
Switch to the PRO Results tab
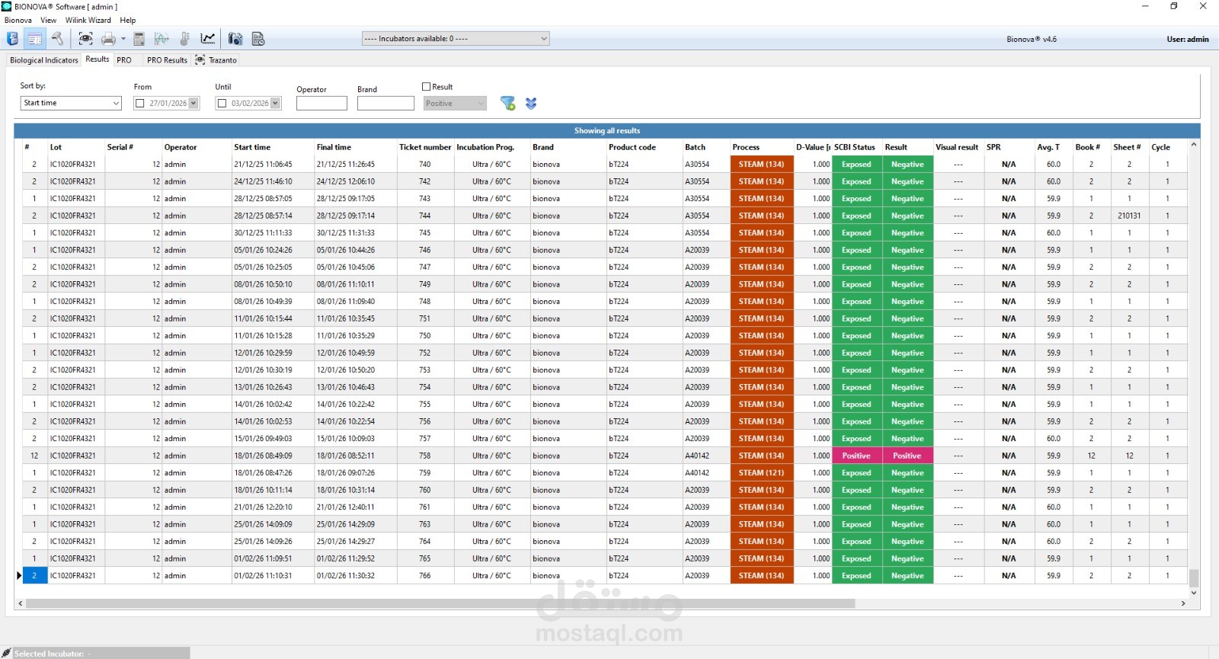tap(167, 60)
